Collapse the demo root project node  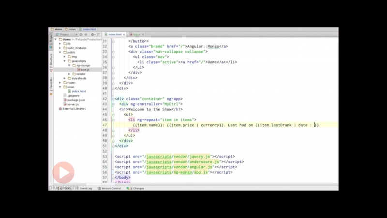(56, 39)
